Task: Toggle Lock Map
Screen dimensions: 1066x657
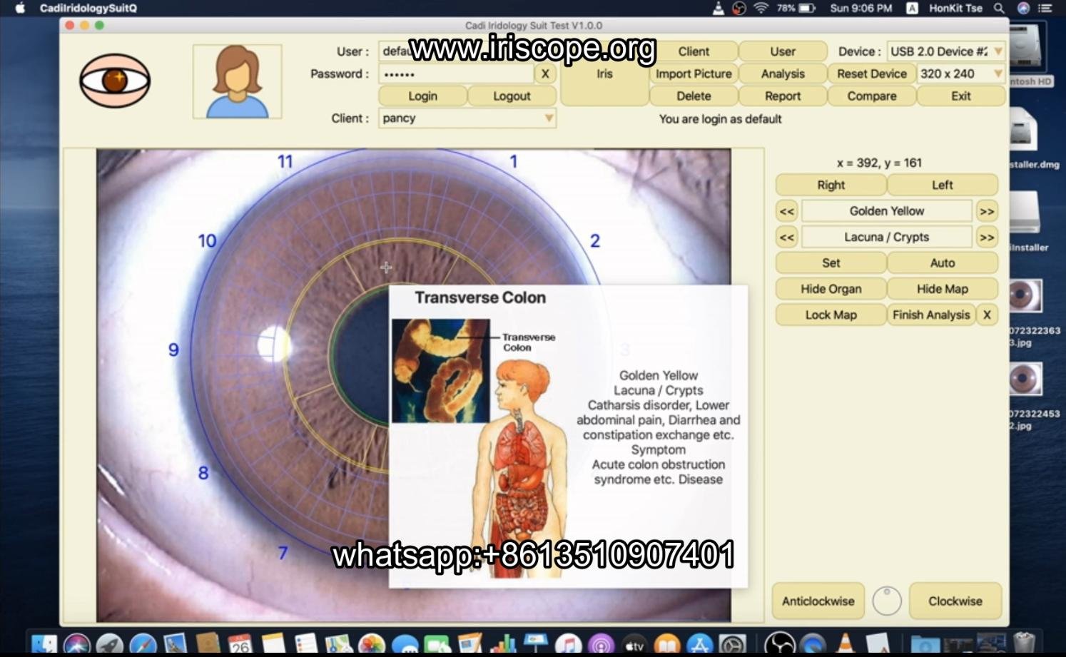Action: [x=831, y=315]
